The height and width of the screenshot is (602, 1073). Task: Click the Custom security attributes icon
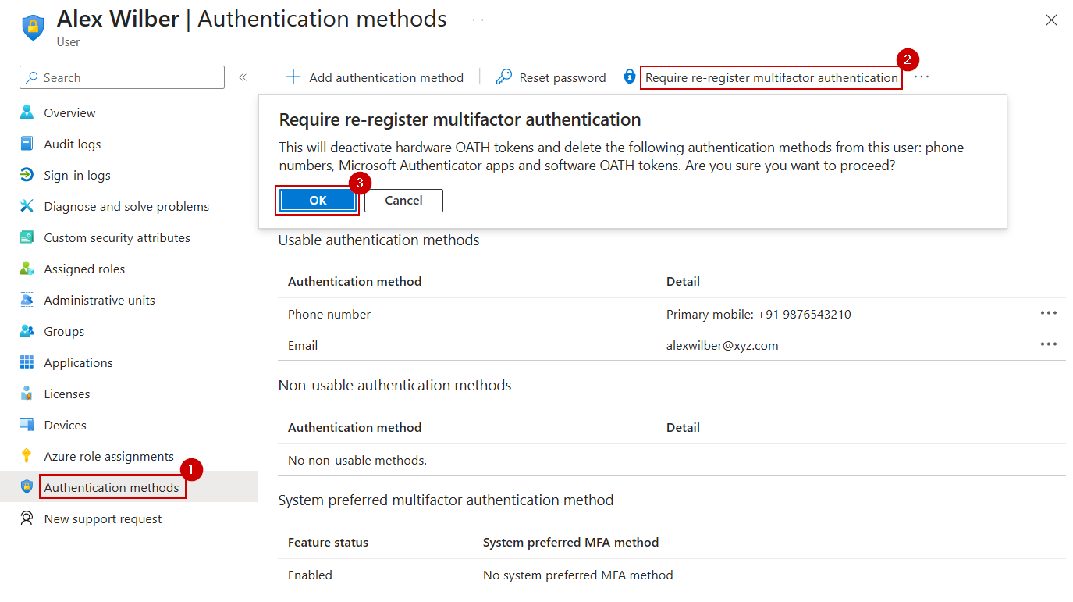27,237
